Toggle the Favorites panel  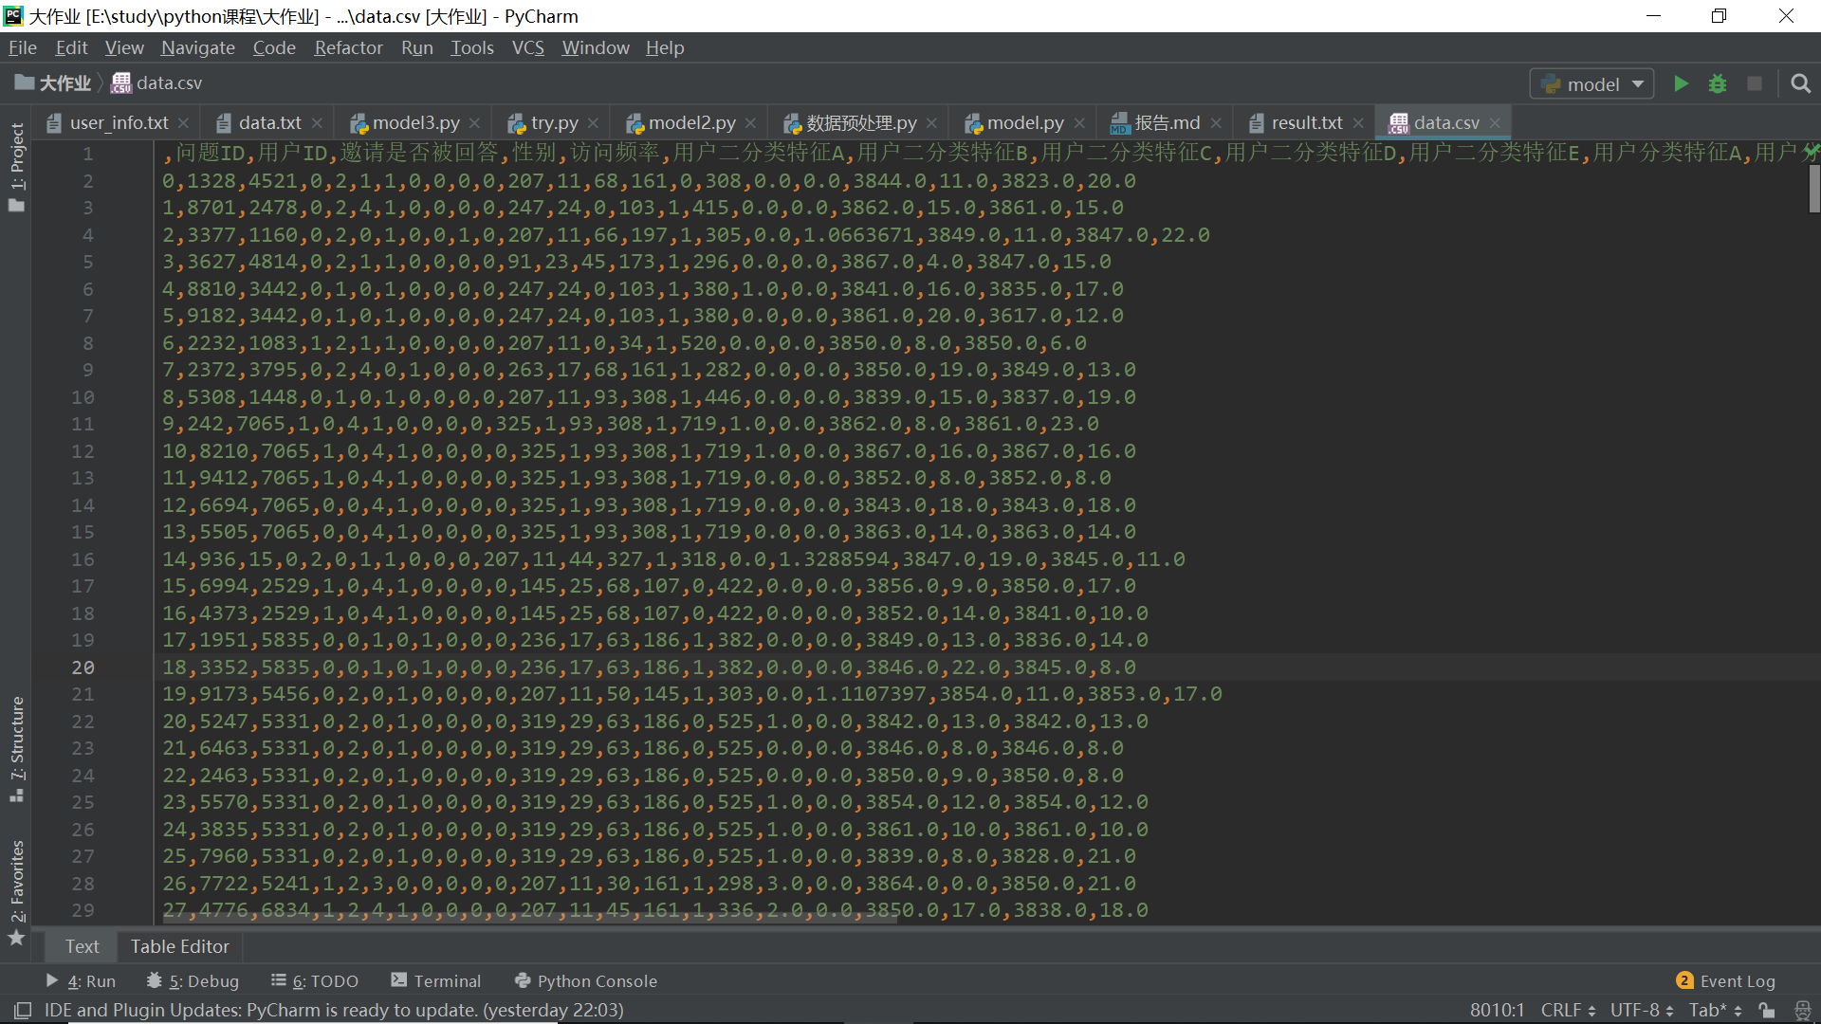16,877
